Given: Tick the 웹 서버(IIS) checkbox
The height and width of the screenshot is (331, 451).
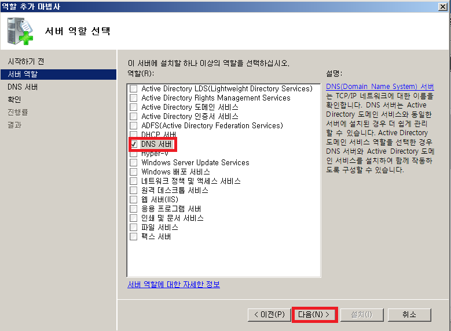Looking at the screenshot, I should pyautogui.click(x=134, y=199).
